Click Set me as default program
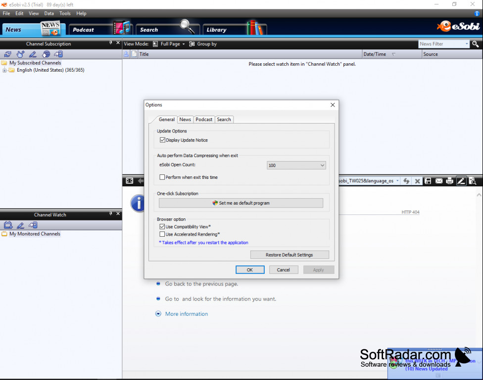The width and height of the screenshot is (483, 380). [241, 203]
